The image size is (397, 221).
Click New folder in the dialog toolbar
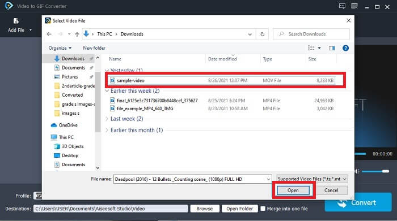point(94,48)
